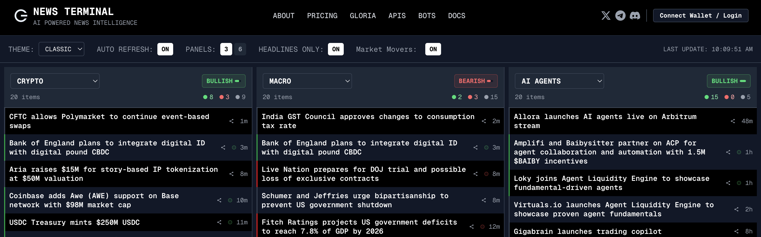
Task: Open the Discord server icon
Action: 635,16
